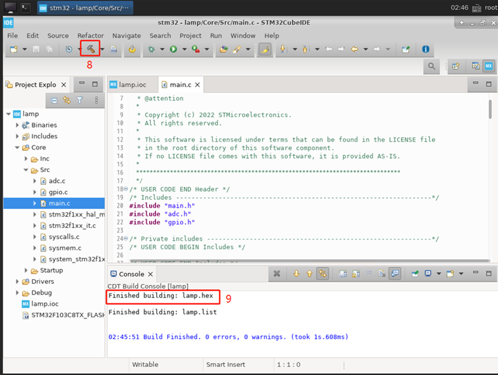The width and height of the screenshot is (498, 375).
Task: Open the File menu
Action: [13, 36]
